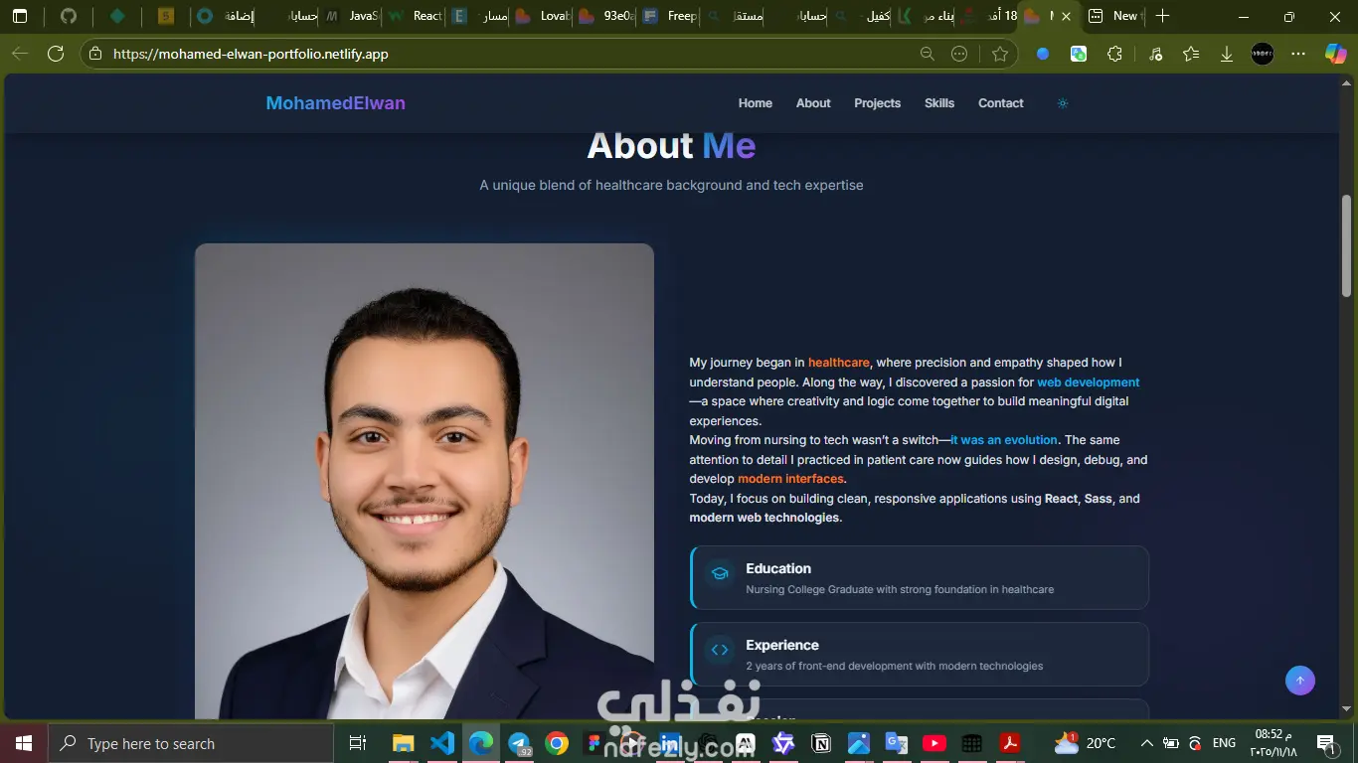
Task: Open the Extensions puzzle icon
Action: point(1114,54)
